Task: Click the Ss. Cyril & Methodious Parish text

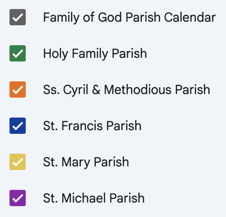Action: click(x=127, y=90)
